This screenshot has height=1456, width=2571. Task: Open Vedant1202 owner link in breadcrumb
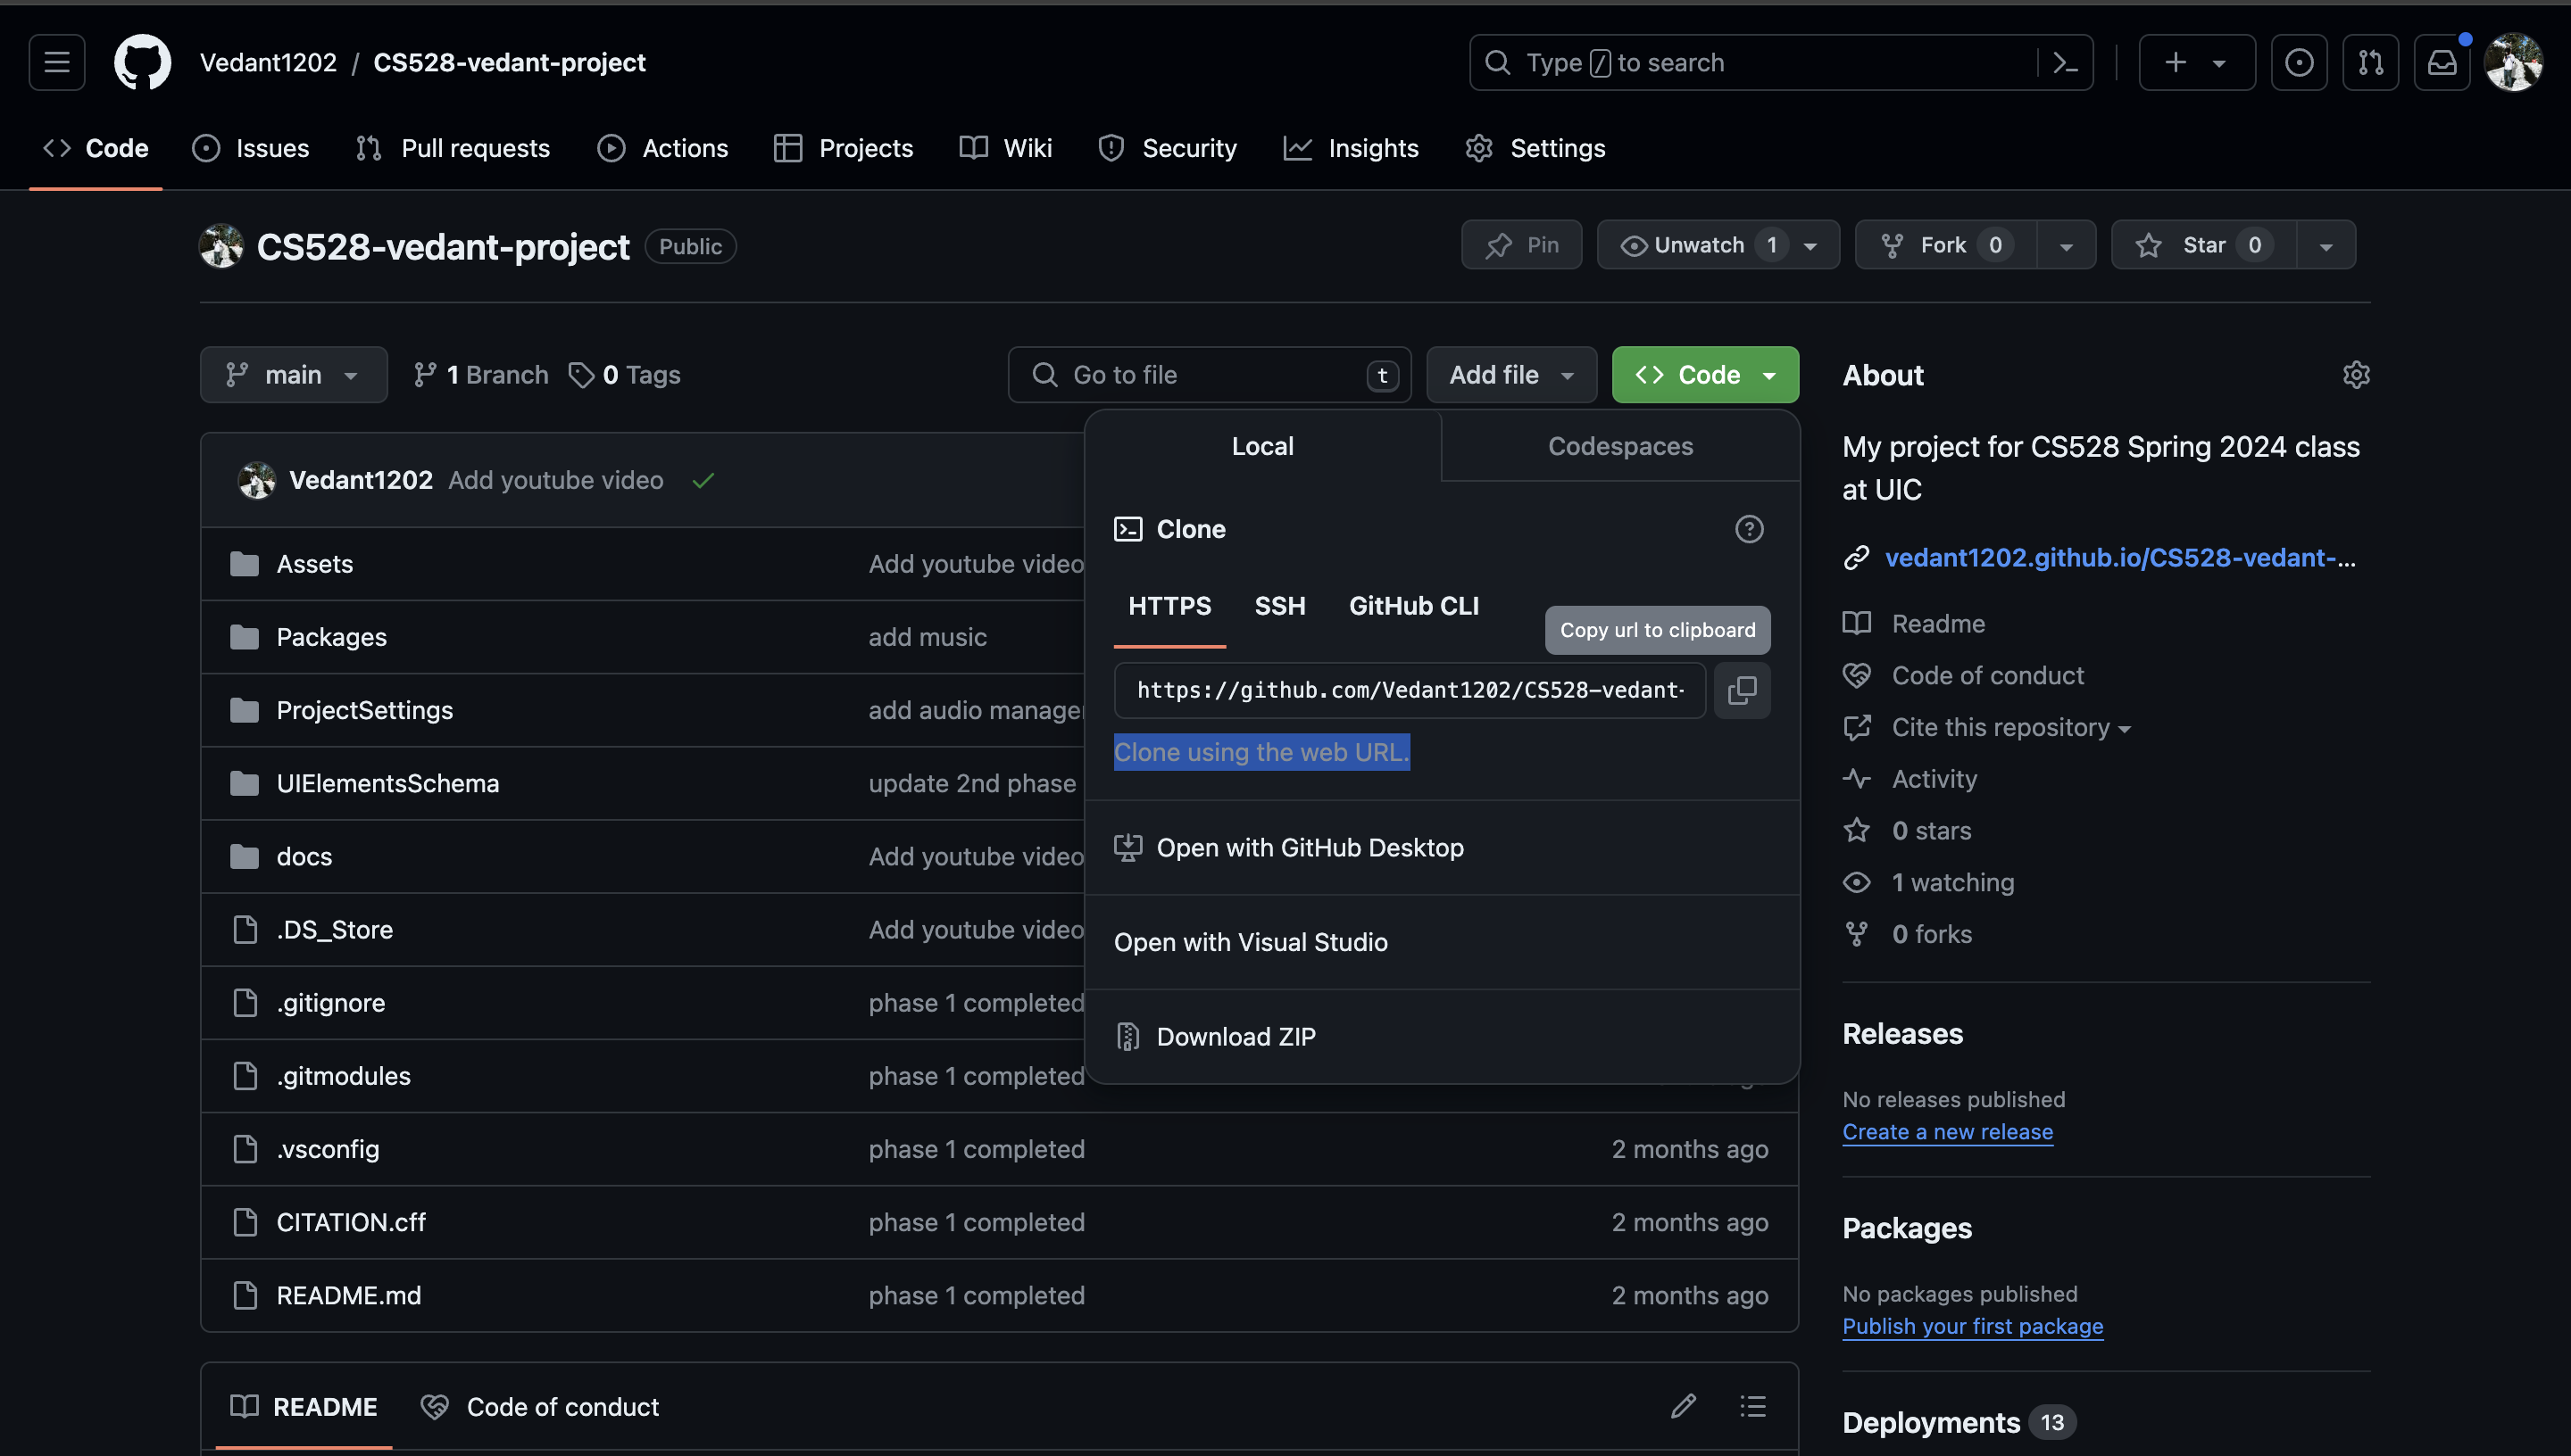[268, 62]
